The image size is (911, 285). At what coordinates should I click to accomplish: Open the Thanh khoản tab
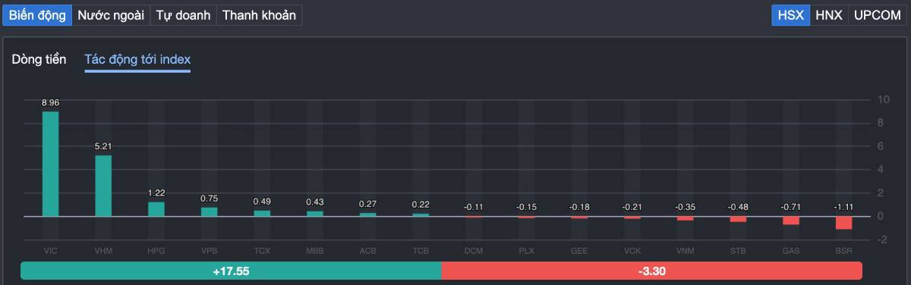coord(259,15)
